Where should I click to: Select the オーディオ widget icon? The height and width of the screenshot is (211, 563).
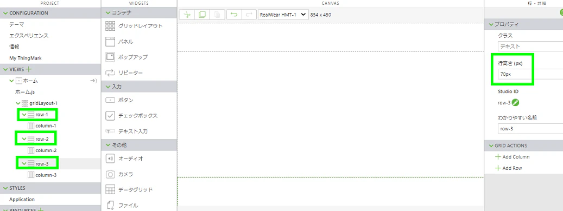(x=110, y=159)
